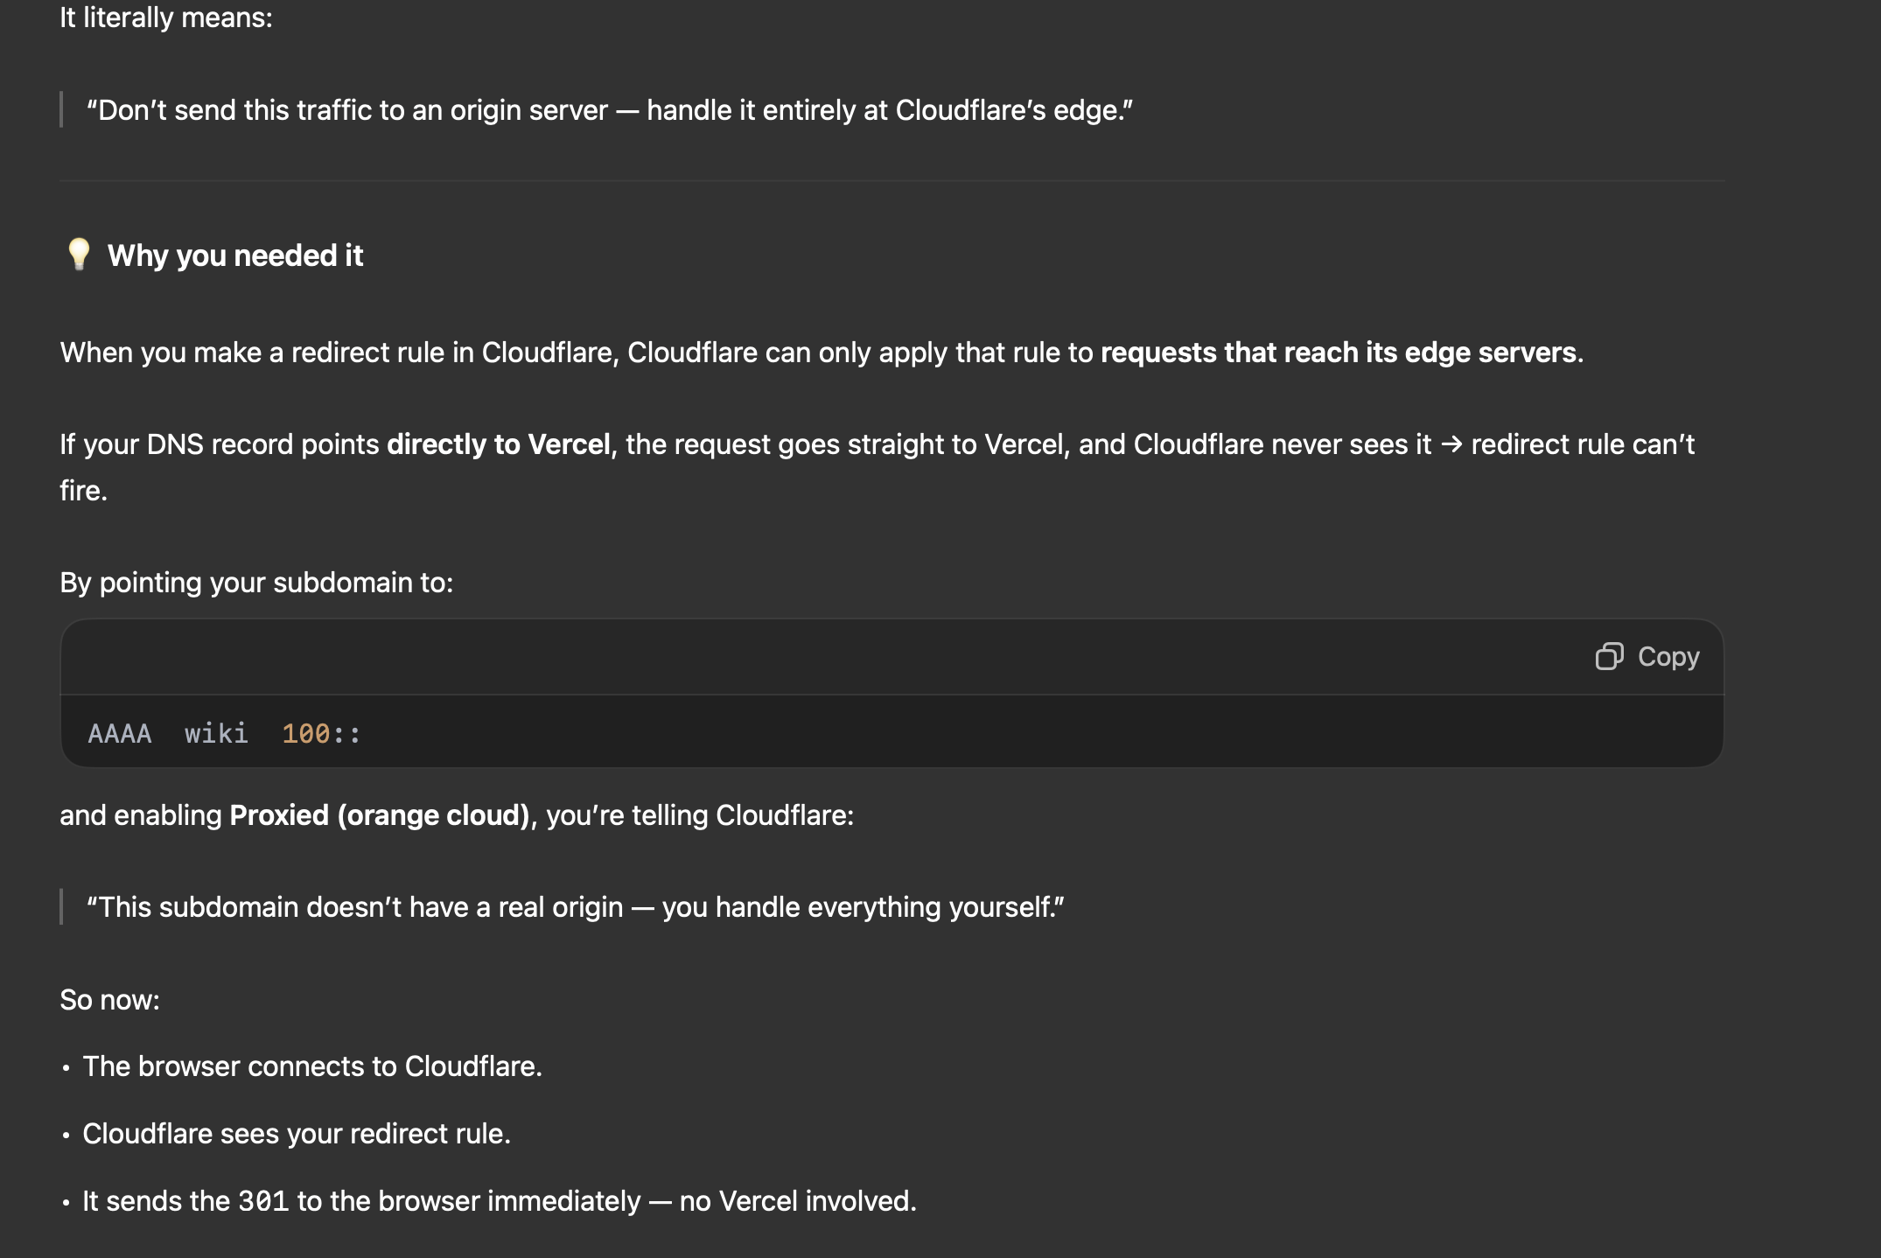Click the arrow symbol before 'redirect rule can't'
Screen dimensions: 1881x1258
1451,444
